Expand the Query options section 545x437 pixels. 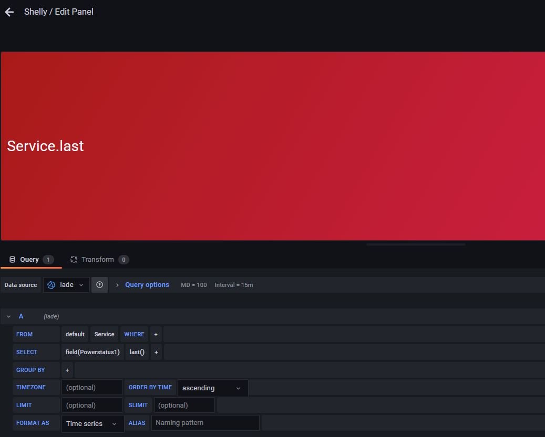tap(147, 285)
